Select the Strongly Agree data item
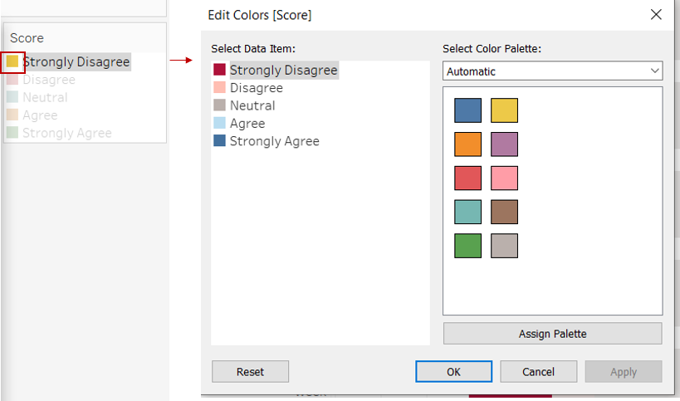The width and height of the screenshot is (680, 401). tap(274, 141)
